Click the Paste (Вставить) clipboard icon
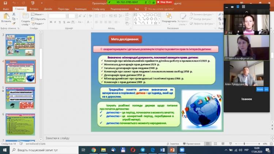Viewport: 274px width, 154px height. tap(6, 17)
